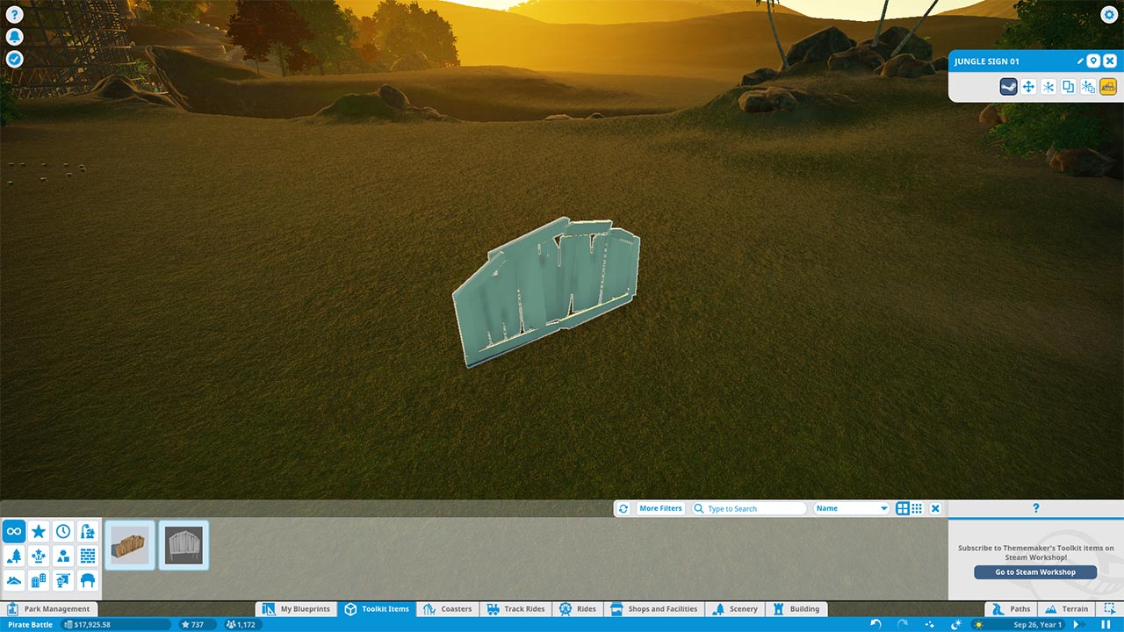Viewport: 1124px width, 632px height.
Task: Open the Paths tab
Action: pos(1011,608)
